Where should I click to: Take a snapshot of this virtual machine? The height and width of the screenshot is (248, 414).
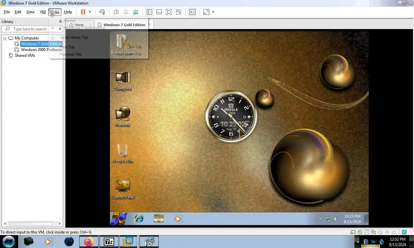click(x=116, y=12)
